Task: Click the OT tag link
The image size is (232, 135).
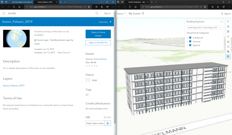Action: (x=87, y=95)
